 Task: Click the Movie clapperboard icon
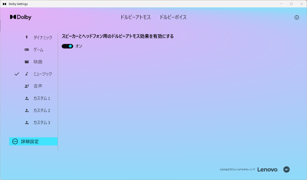click(x=27, y=62)
